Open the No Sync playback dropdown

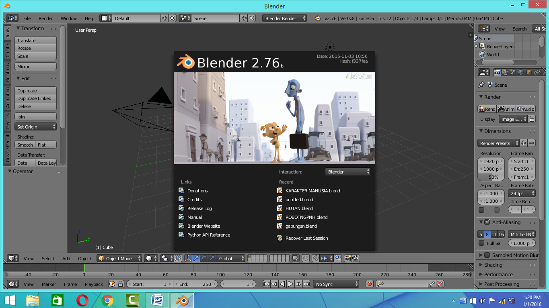pos(336,284)
